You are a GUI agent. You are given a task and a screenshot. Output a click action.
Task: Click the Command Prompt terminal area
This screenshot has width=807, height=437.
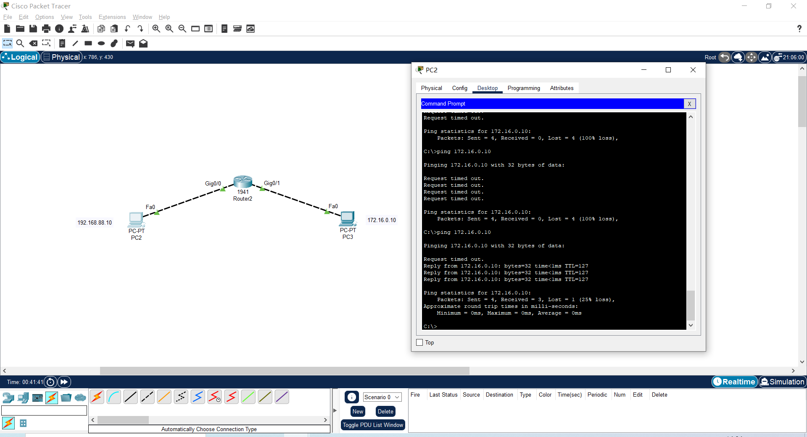pos(554,221)
